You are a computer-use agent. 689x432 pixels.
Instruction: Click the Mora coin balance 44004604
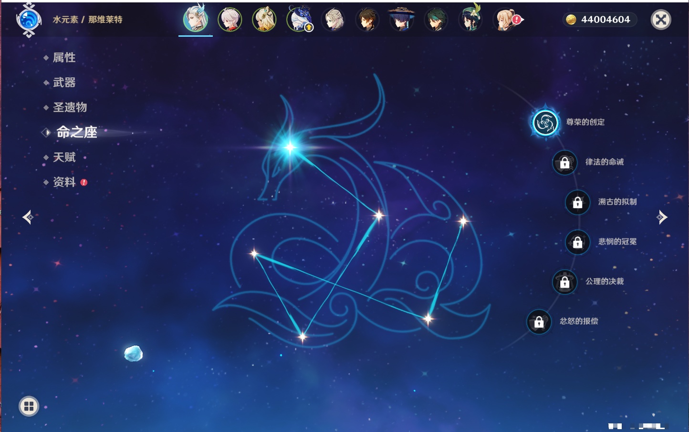click(x=600, y=20)
